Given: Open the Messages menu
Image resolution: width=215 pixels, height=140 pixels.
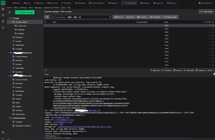Looking at the screenshot, I should click(38, 8).
